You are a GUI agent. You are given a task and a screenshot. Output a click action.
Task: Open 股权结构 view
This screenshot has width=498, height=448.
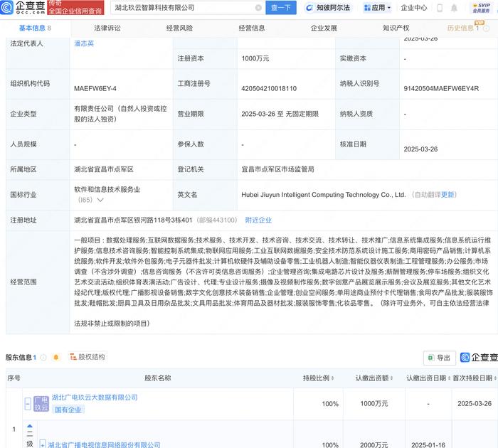88,357
